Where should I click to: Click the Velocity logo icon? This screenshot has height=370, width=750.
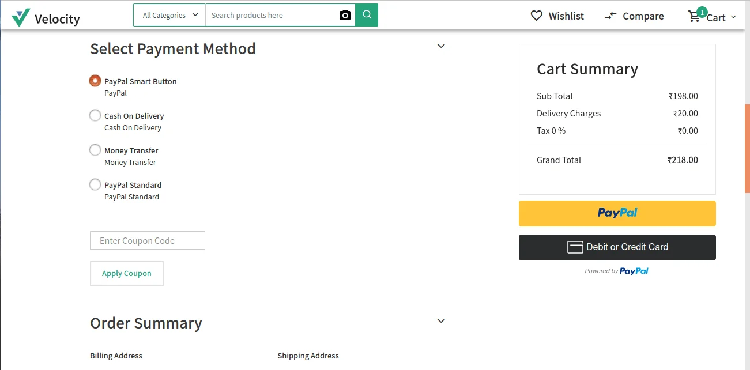click(x=21, y=18)
